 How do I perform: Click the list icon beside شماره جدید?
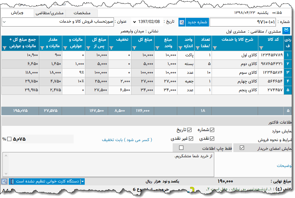[x=181, y=22]
